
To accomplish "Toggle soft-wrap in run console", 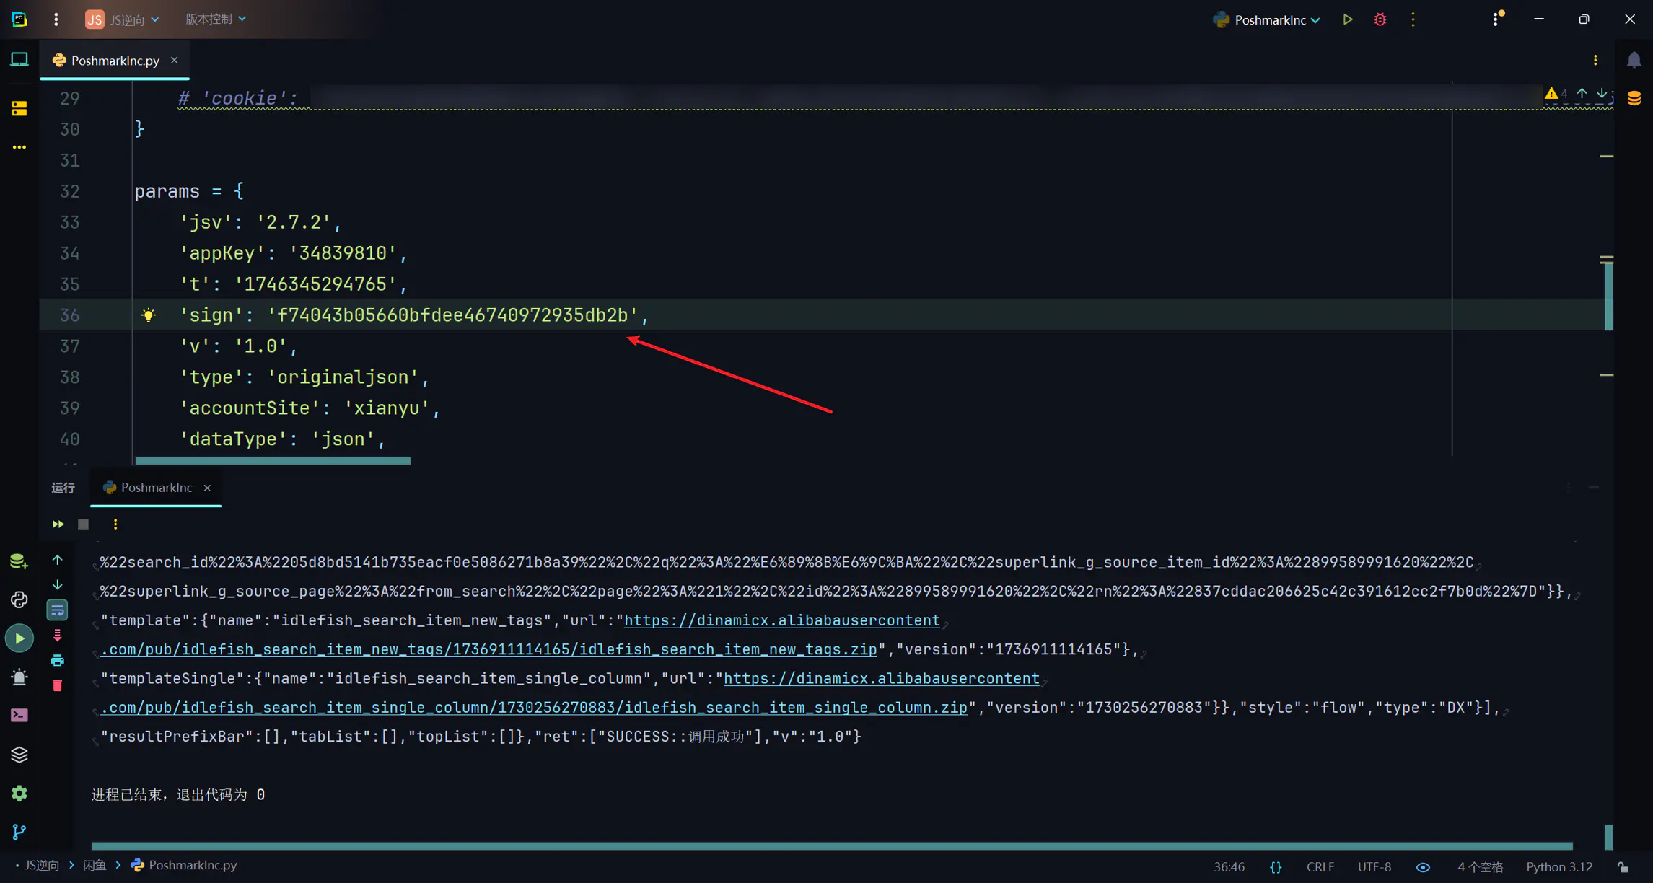I will coord(58,610).
